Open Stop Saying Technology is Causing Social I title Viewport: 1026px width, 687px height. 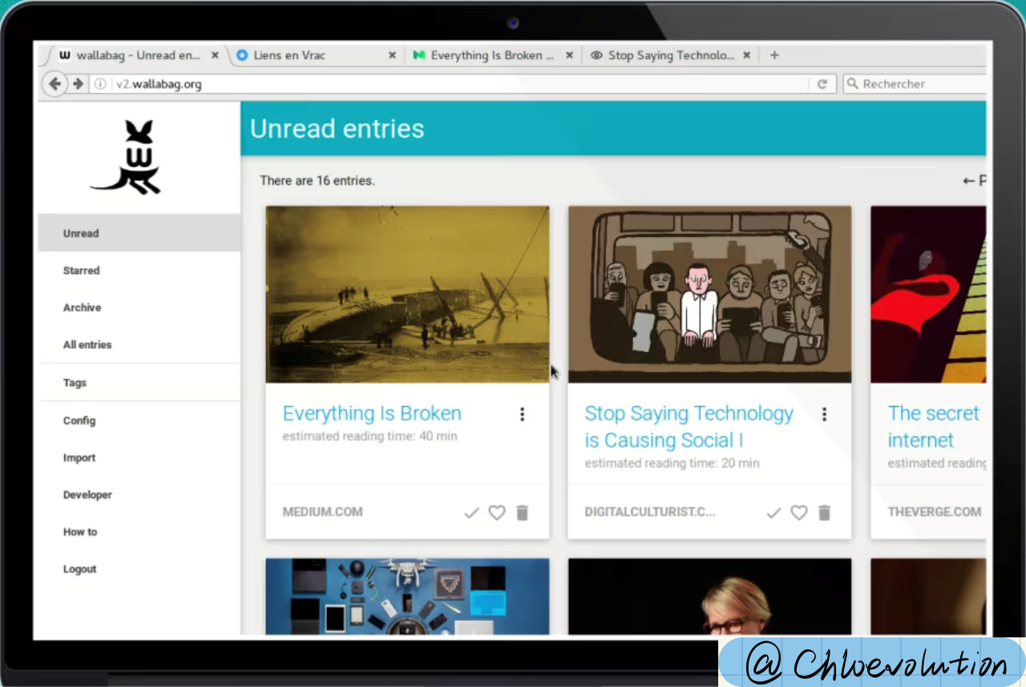coord(689,427)
